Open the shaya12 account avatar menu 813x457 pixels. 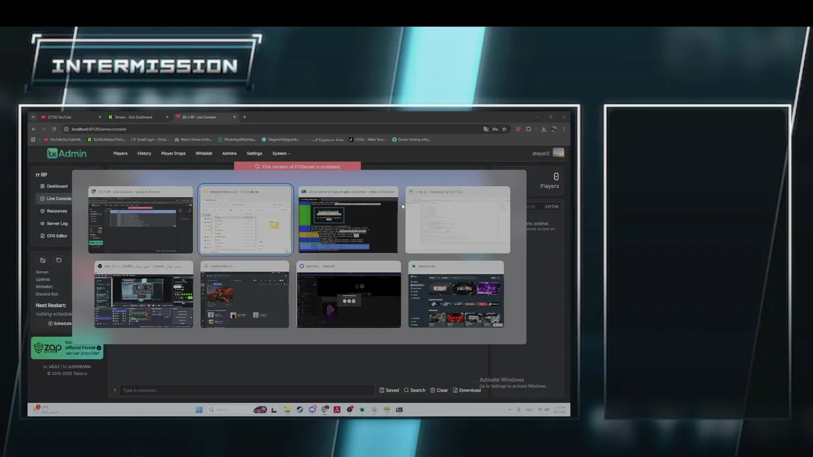pyautogui.click(x=558, y=153)
